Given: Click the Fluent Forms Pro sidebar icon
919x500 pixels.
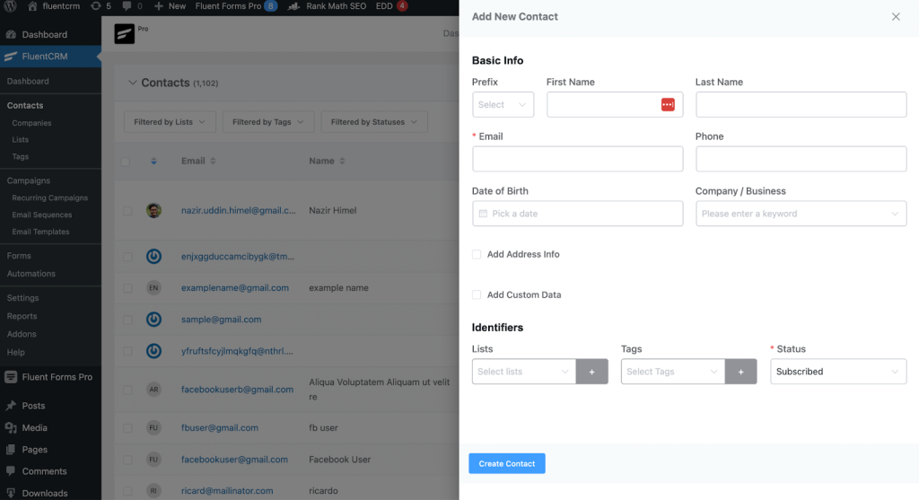Looking at the screenshot, I should 11,377.
